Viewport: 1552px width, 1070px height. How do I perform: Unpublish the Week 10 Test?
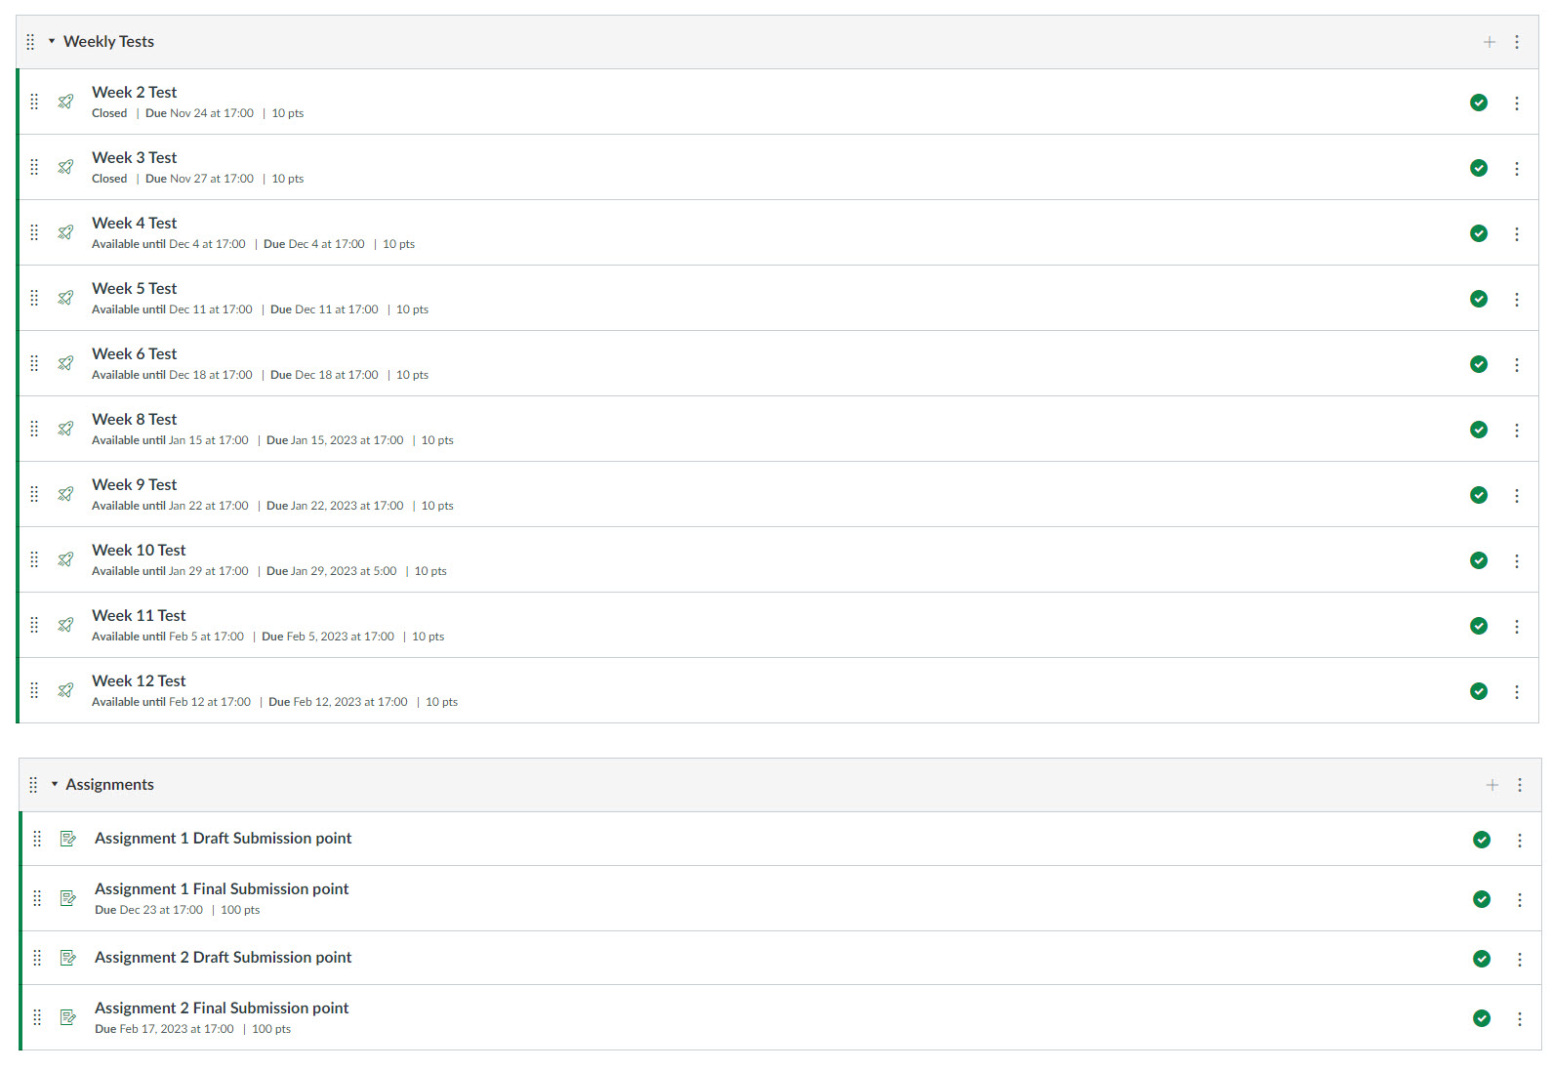point(1479,560)
